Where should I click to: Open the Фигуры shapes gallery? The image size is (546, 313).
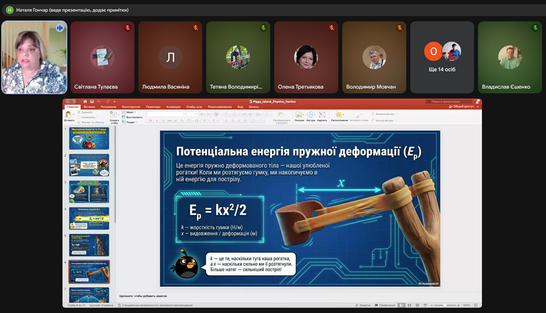(x=310, y=114)
